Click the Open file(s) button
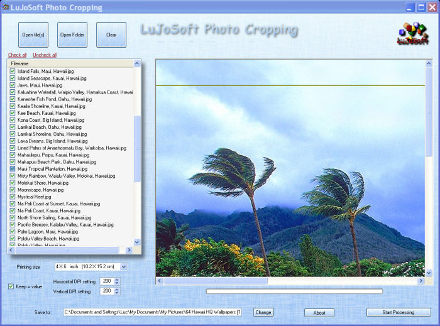Viewport: 440px width, 326px height. (33, 35)
